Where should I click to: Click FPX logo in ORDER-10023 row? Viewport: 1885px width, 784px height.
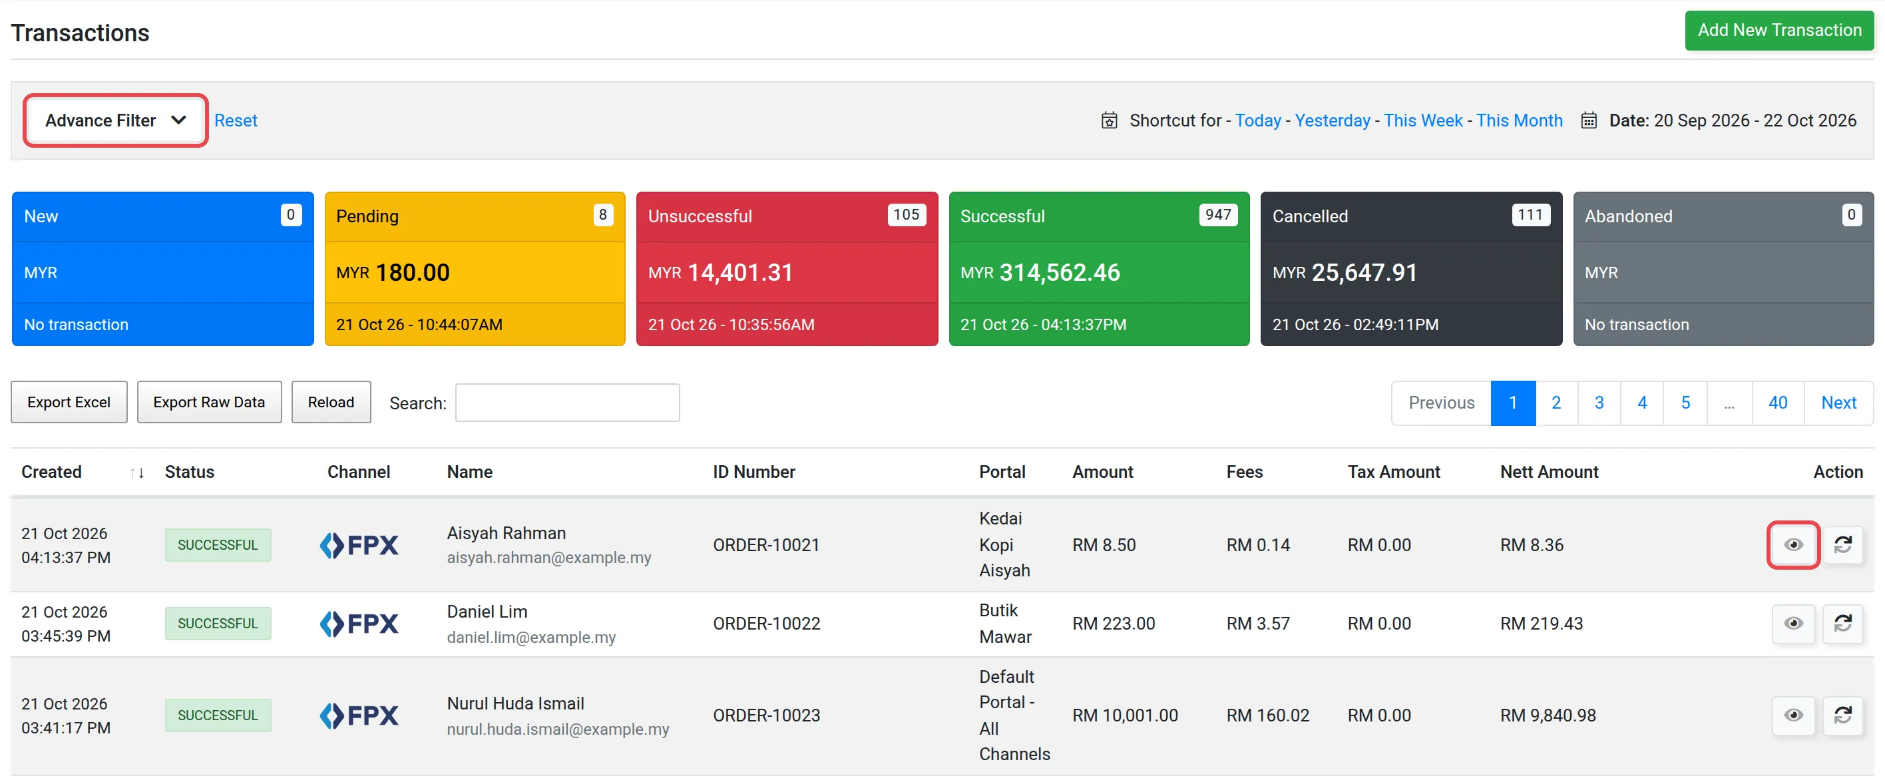pos(359,715)
